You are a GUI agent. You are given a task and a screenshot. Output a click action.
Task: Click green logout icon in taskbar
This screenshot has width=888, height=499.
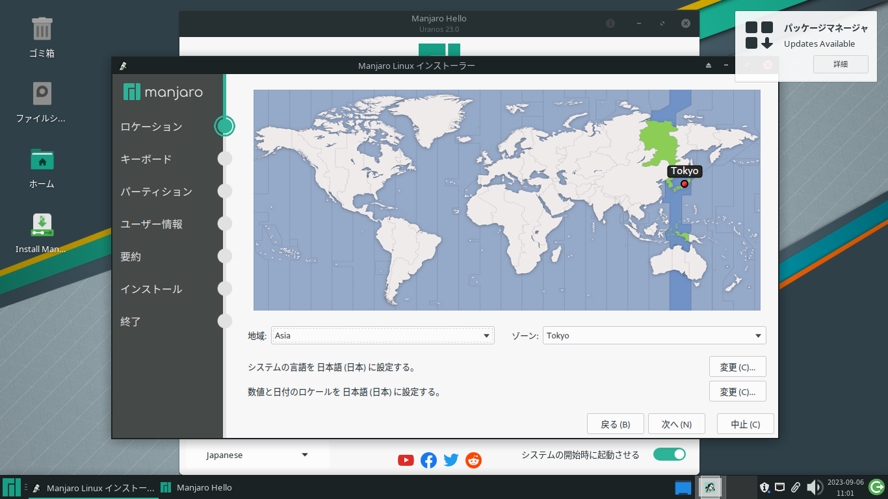coord(877,487)
